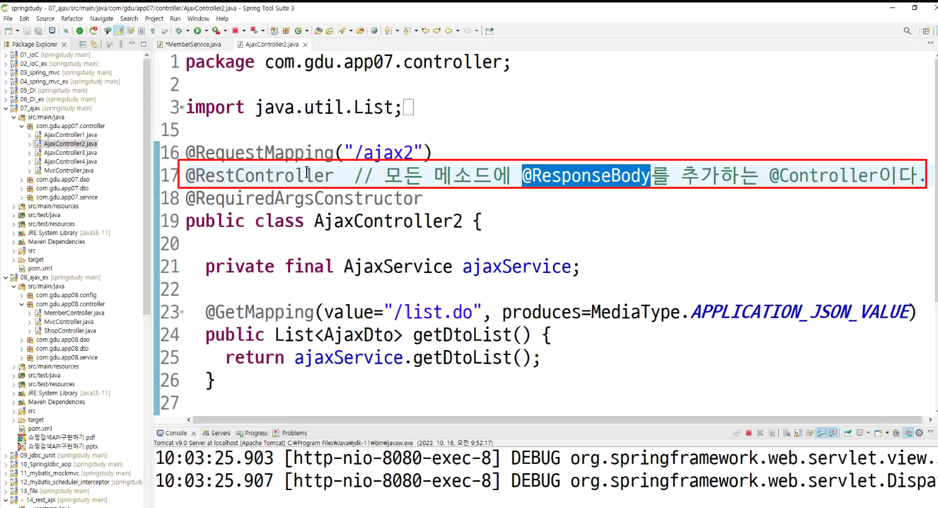Open the Navigate menu
Screen dimensions: 938x508
[x=101, y=19]
